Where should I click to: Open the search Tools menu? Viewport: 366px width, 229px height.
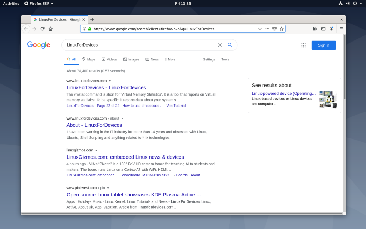coord(225,59)
